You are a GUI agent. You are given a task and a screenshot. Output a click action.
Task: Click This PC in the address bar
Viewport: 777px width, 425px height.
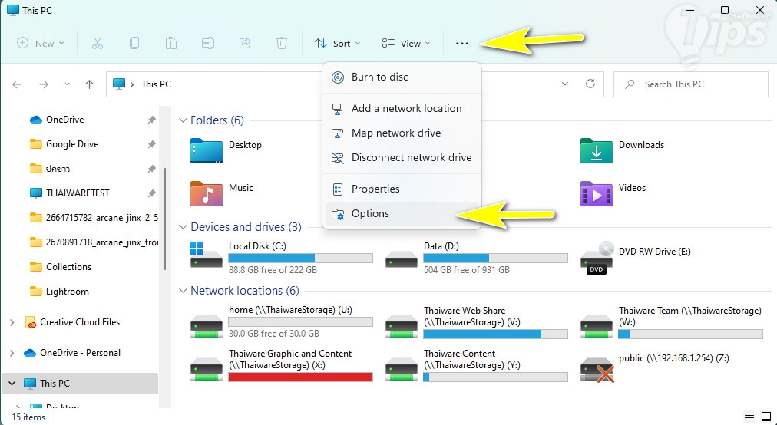pyautogui.click(x=156, y=84)
